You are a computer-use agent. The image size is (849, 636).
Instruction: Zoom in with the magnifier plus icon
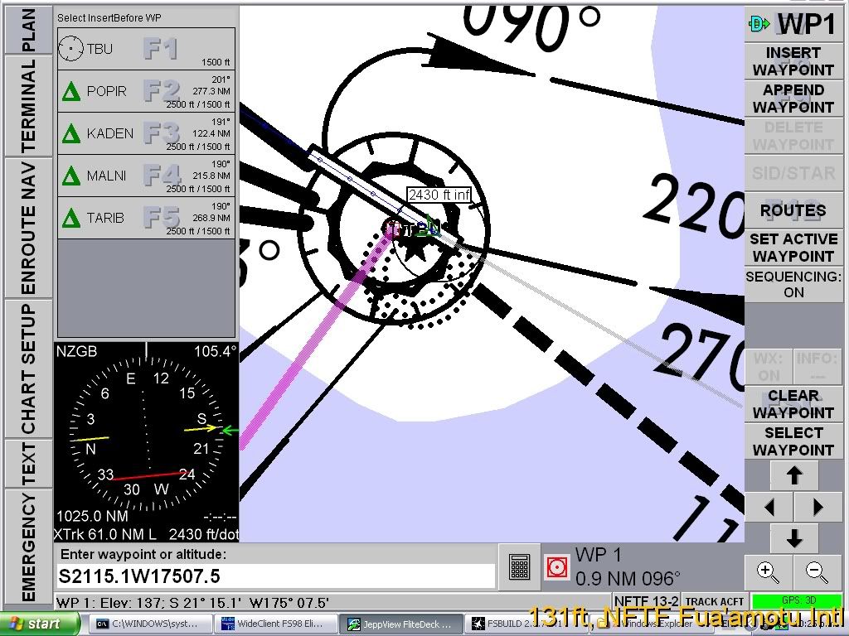769,571
